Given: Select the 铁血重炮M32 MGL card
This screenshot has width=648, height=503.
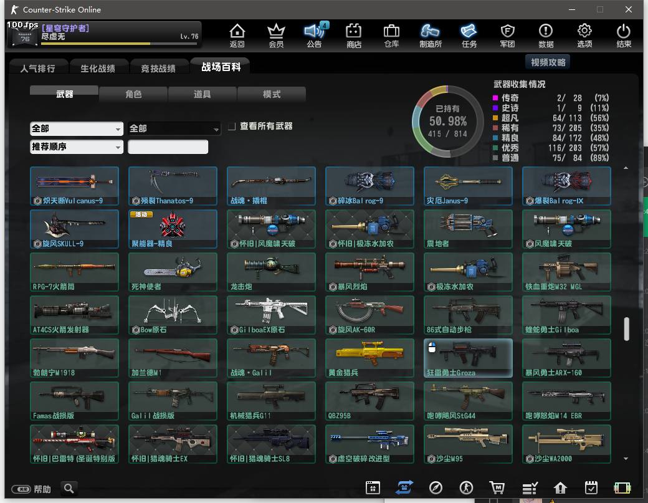Looking at the screenshot, I should (x=566, y=272).
